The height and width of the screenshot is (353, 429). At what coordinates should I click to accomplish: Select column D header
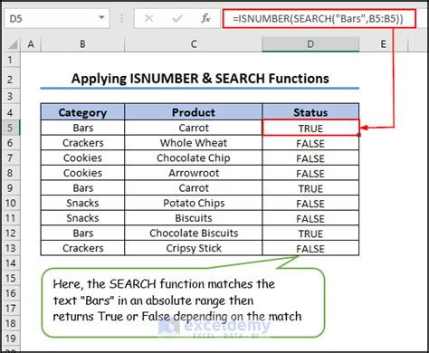coord(310,44)
